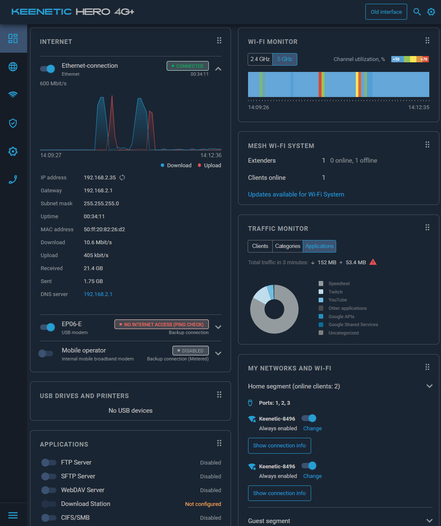Image resolution: width=441 pixels, height=526 pixels.
Task: Click the Old interface button
Action: click(386, 12)
